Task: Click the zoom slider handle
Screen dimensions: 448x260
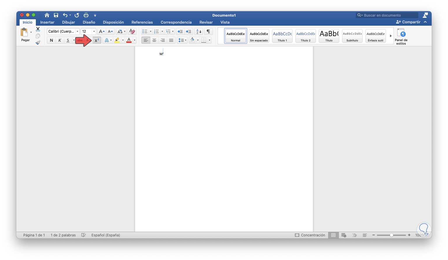Action: tap(391, 235)
